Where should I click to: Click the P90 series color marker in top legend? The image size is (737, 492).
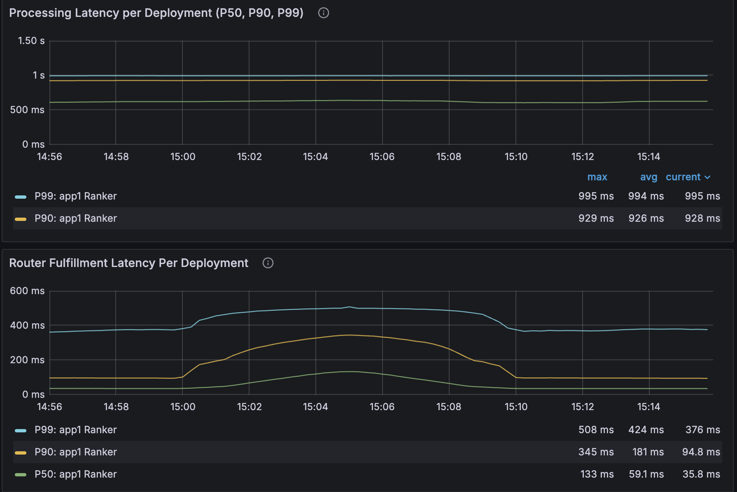pos(20,218)
